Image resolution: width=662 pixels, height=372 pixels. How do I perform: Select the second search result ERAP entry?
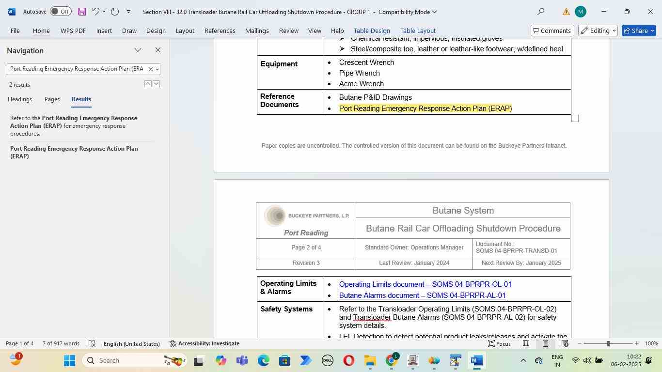[80, 153]
